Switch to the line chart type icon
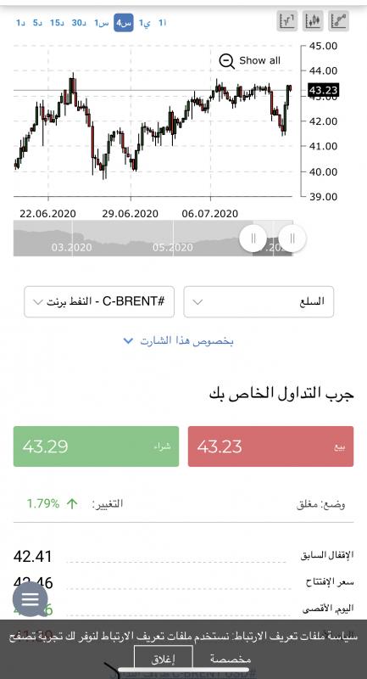Viewport: 367px width, 679px height. [x=338, y=20]
